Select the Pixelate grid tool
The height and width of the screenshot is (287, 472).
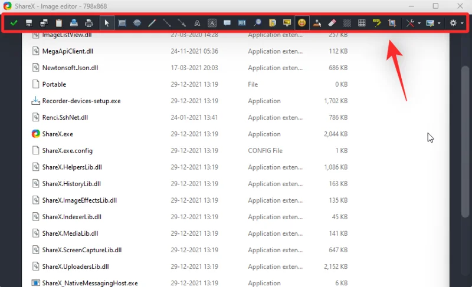pyautogui.click(x=362, y=23)
